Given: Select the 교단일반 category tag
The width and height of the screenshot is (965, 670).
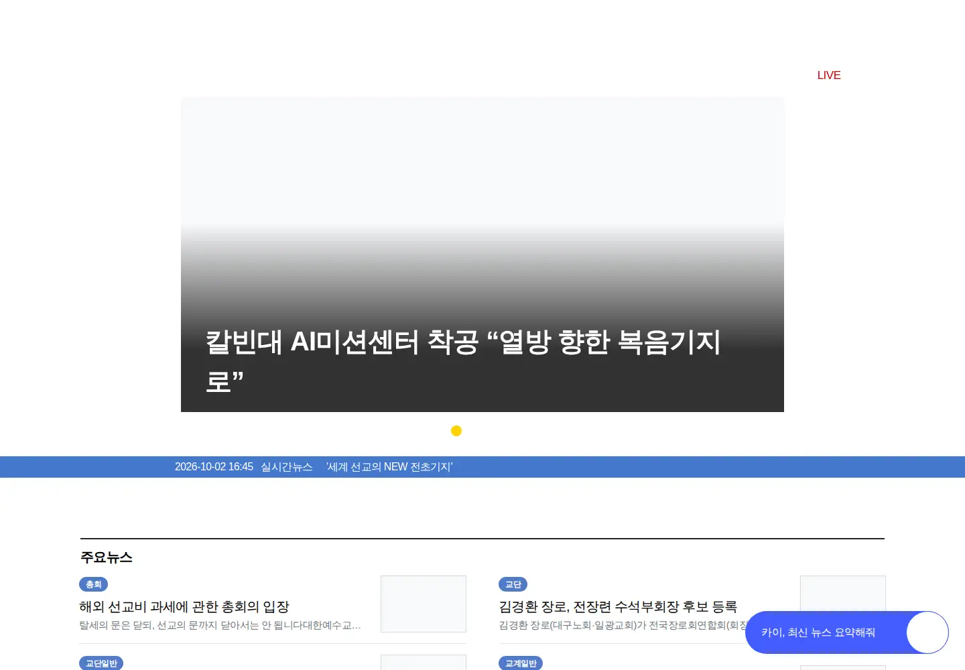Looking at the screenshot, I should pyautogui.click(x=101, y=663).
